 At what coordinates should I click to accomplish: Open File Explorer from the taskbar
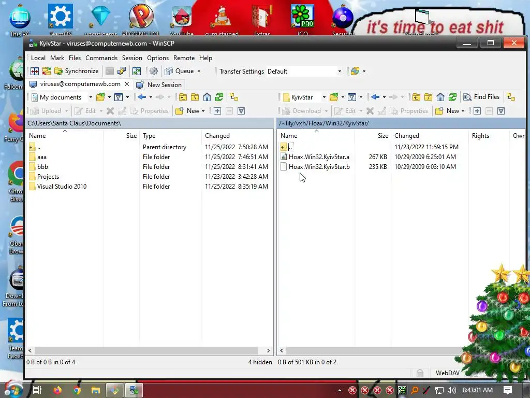tap(96, 390)
